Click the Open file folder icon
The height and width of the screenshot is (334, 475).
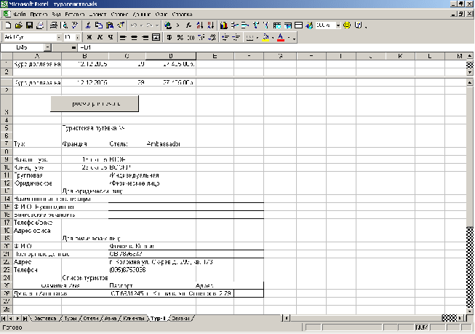click(x=19, y=25)
